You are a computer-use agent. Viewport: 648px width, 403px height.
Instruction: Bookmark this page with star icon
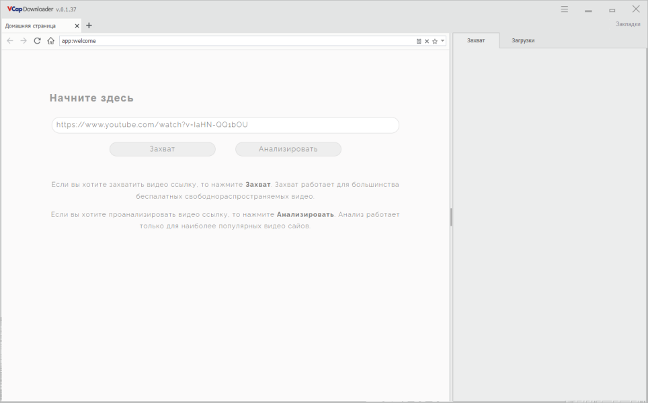point(435,41)
